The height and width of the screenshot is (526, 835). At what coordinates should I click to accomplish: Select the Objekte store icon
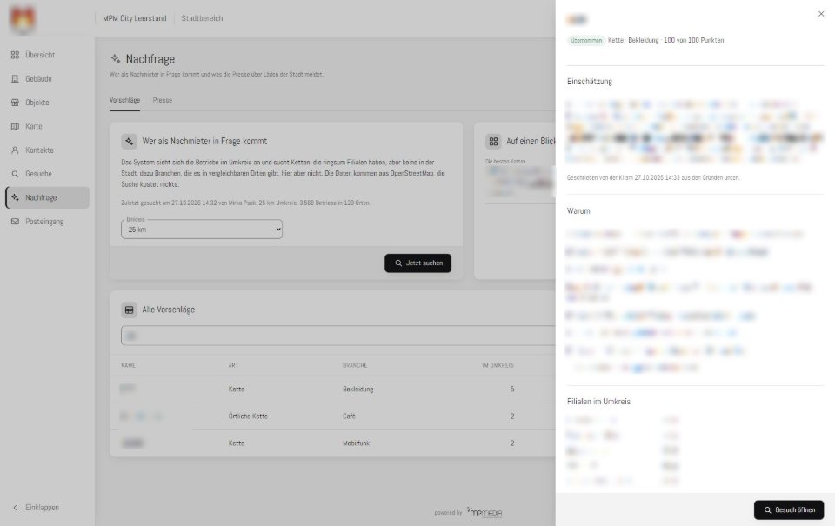pyautogui.click(x=15, y=103)
